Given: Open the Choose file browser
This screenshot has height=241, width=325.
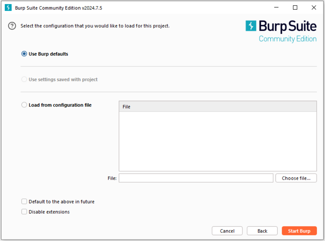Looking at the screenshot, I should [x=296, y=178].
